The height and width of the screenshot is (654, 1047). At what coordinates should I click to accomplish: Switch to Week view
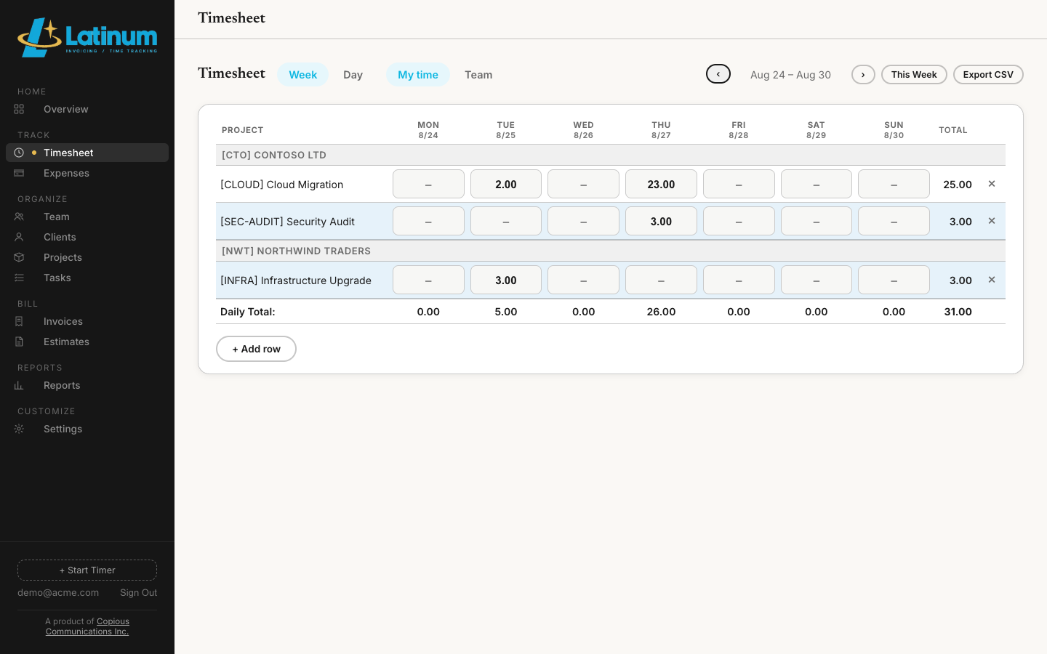point(303,75)
